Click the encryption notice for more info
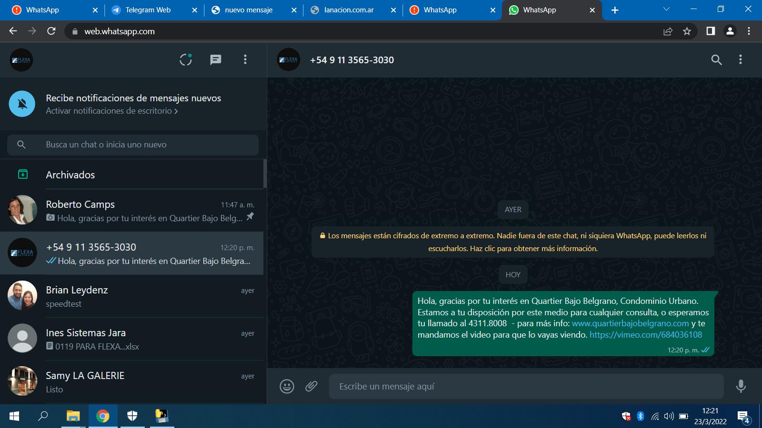Image resolution: width=762 pixels, height=428 pixels. 513,242
